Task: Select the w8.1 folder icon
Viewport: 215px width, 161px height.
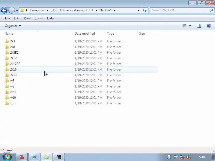Action: (7, 92)
